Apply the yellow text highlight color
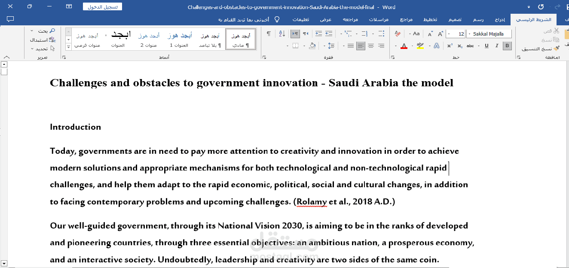This screenshot has width=569, height=268. 420,46
